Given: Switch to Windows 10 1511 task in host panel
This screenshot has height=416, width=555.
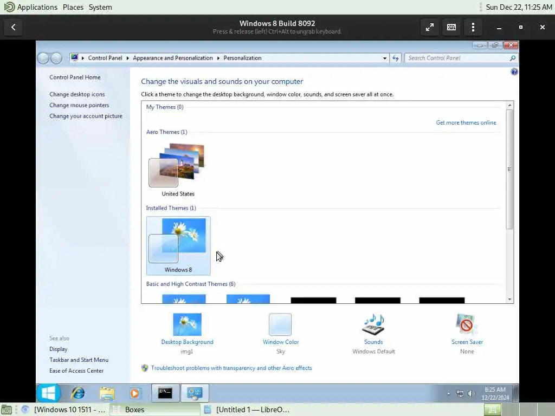Looking at the screenshot, I should [64, 409].
